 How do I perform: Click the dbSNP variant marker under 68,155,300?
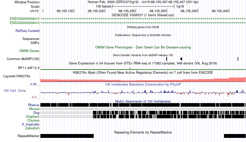167,59
